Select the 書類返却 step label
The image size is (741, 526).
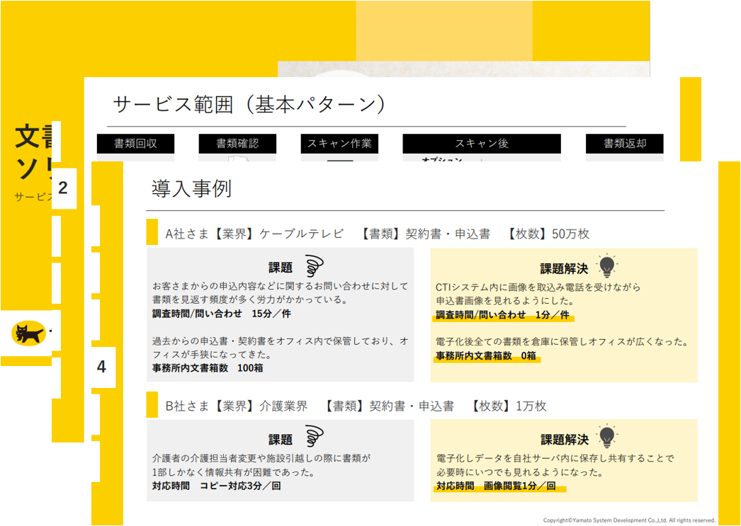click(624, 144)
